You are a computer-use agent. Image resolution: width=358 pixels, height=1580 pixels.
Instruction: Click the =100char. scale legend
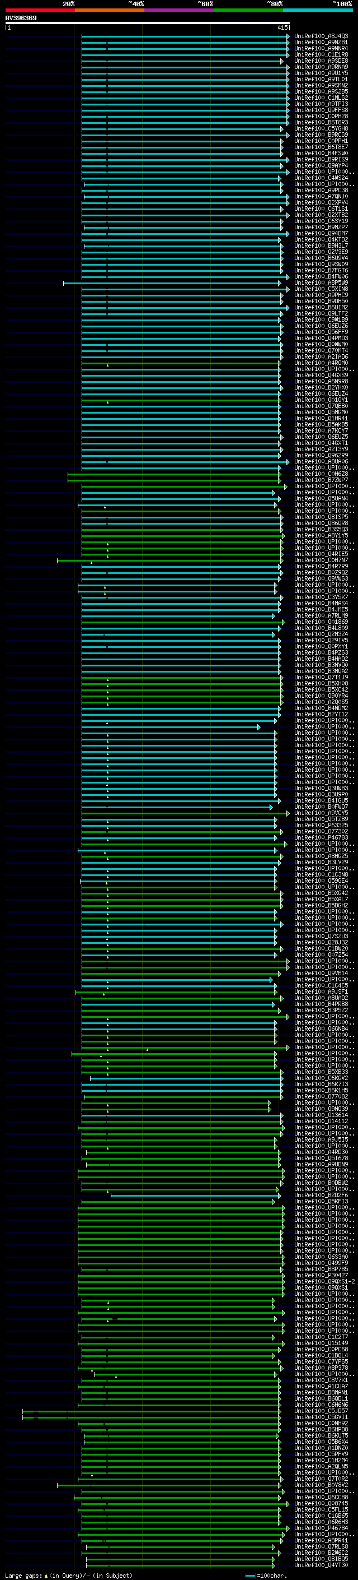click(266, 1575)
